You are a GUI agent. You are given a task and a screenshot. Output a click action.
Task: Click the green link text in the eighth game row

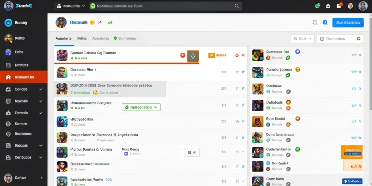pyautogui.click(x=101, y=164)
